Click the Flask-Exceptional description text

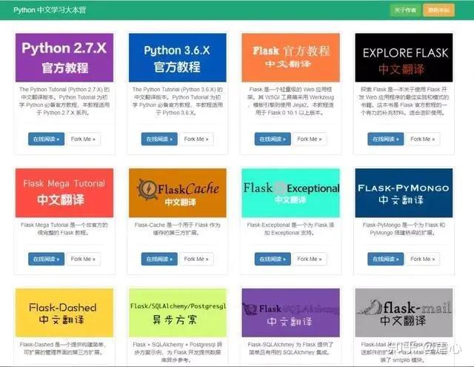tap(290, 229)
